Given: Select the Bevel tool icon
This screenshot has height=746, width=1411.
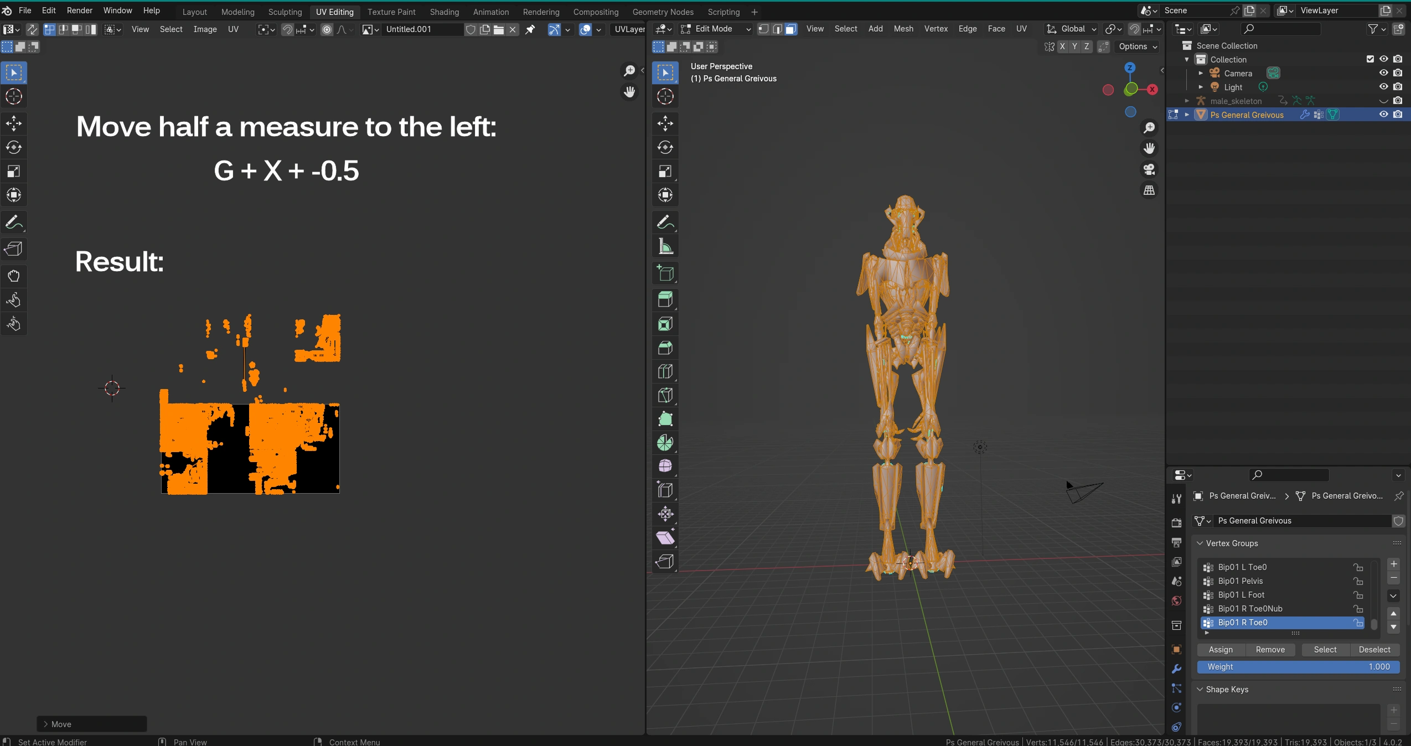Looking at the screenshot, I should (x=665, y=348).
